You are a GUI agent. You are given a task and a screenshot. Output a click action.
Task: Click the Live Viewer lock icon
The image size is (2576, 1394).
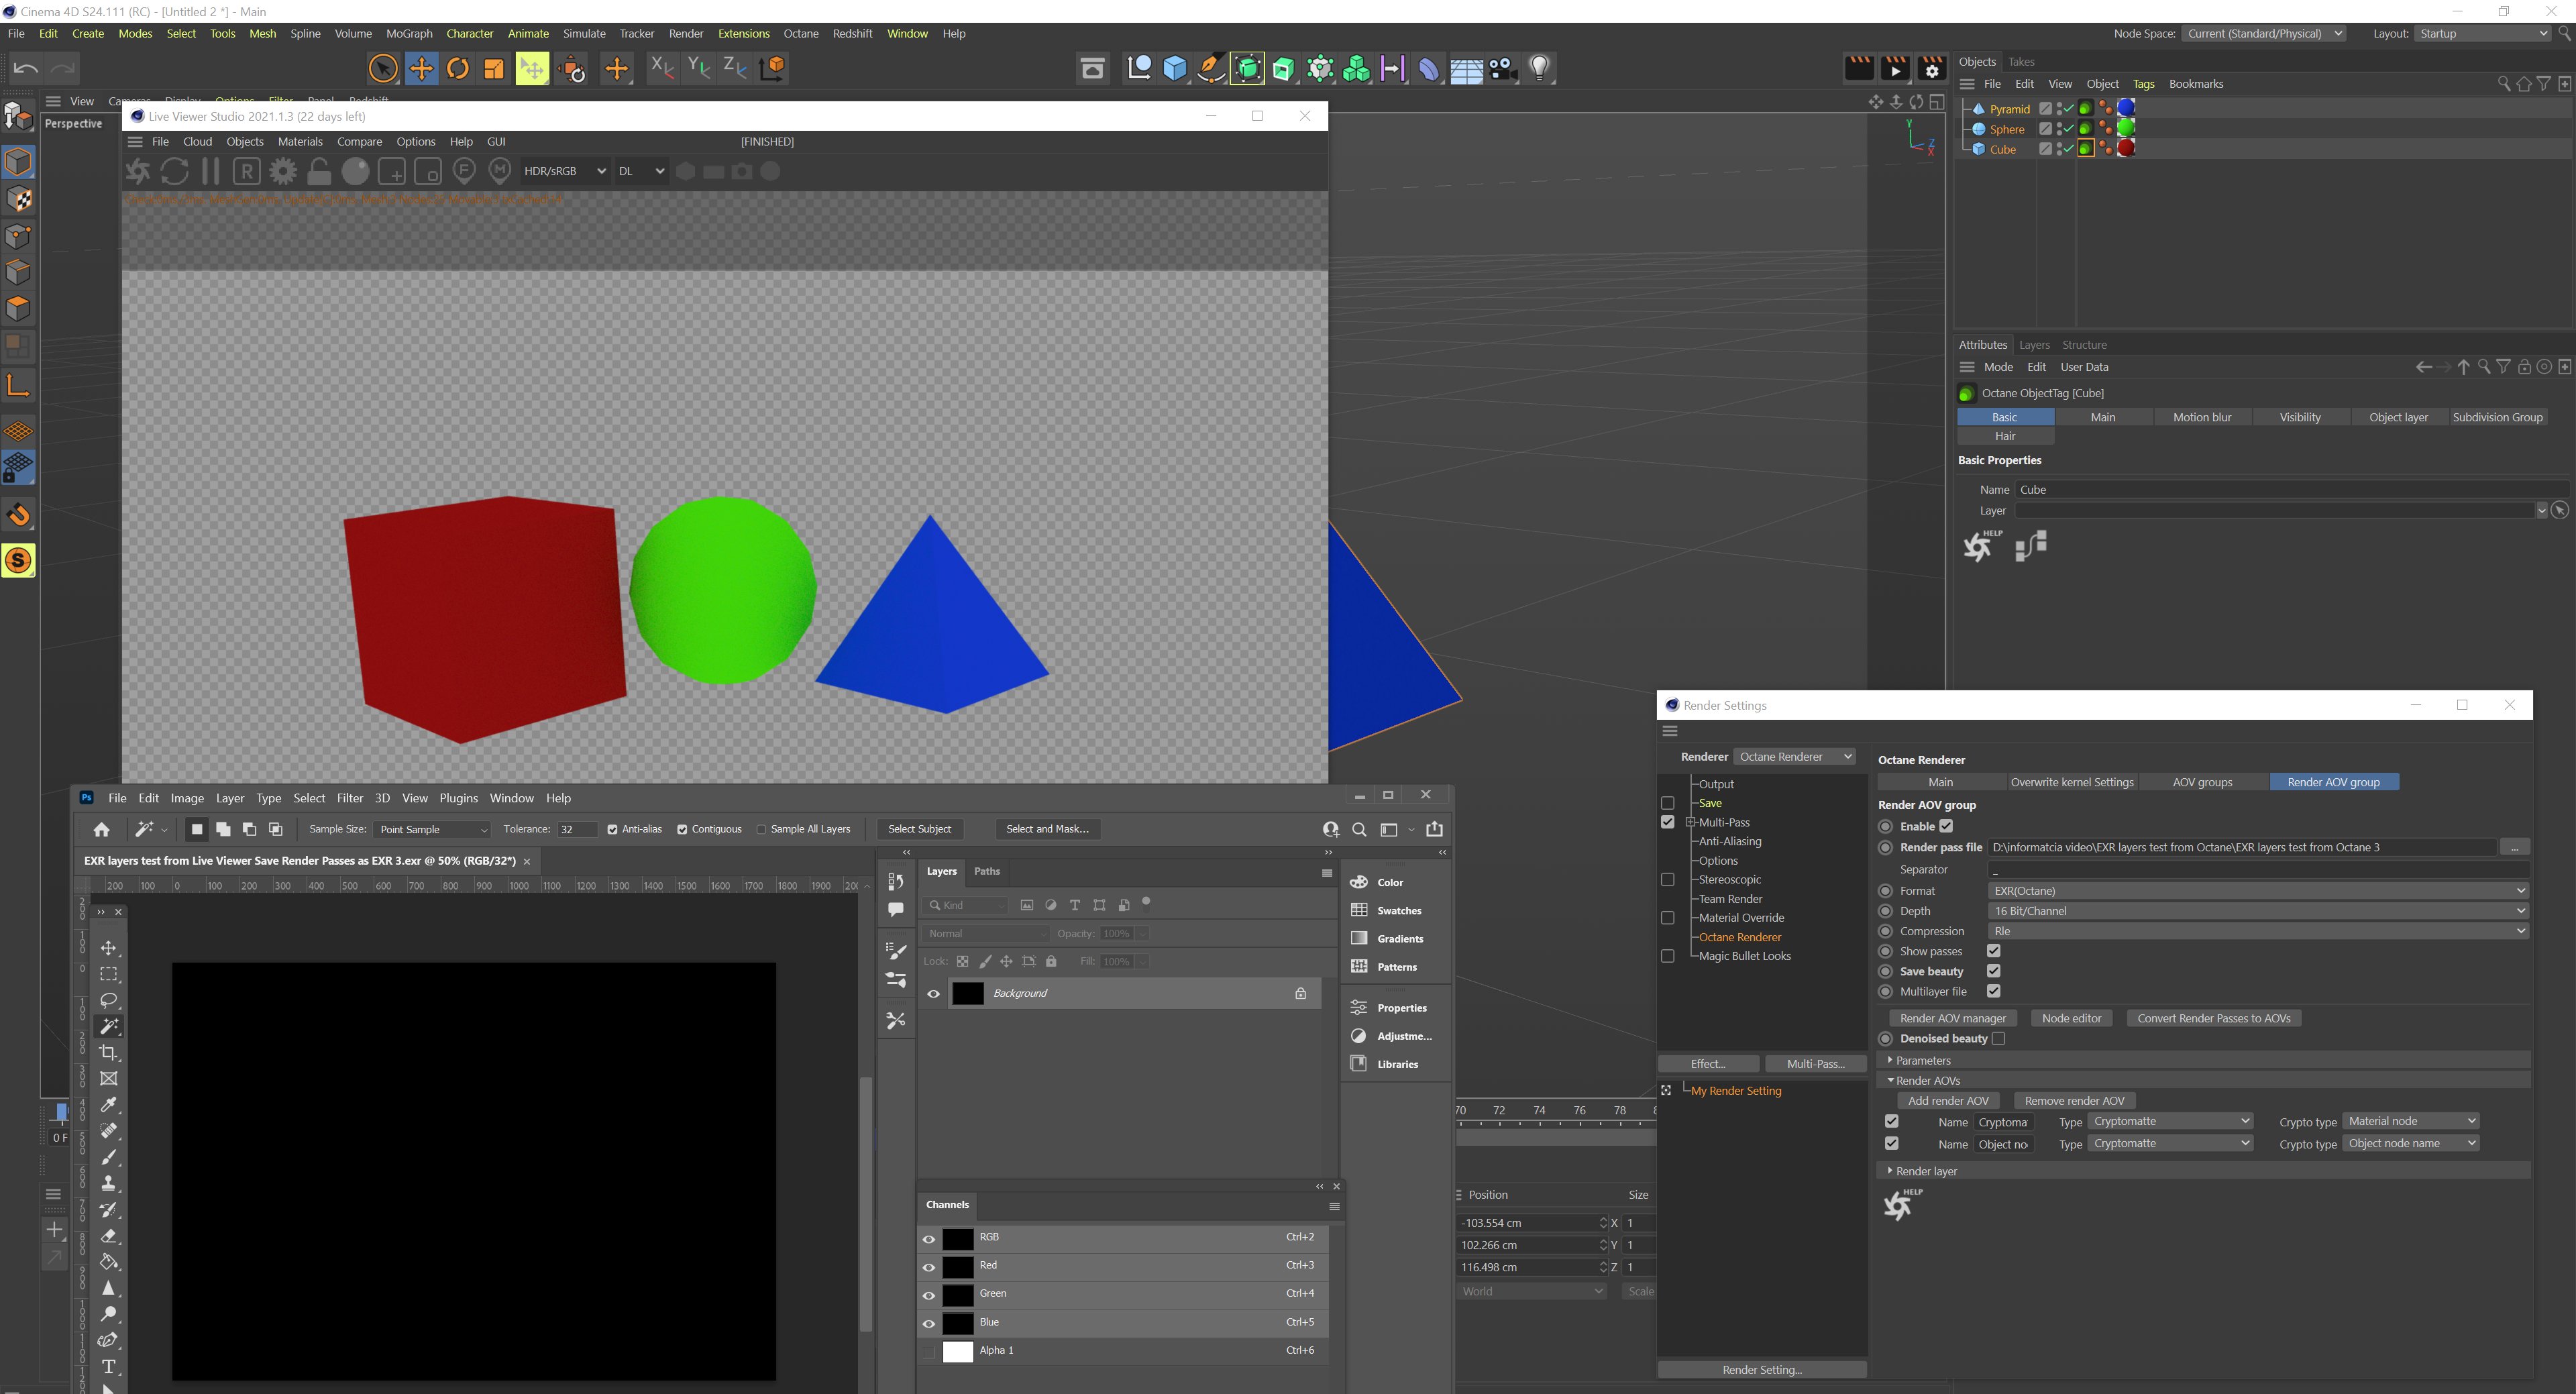coord(319,171)
